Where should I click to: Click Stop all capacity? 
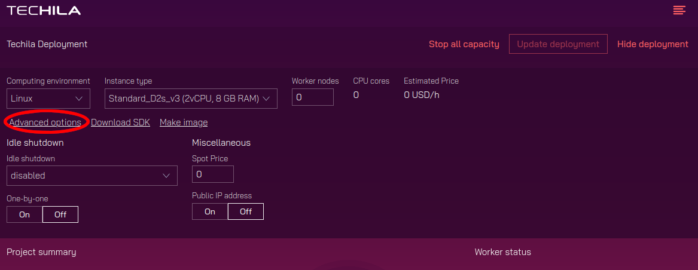point(464,44)
